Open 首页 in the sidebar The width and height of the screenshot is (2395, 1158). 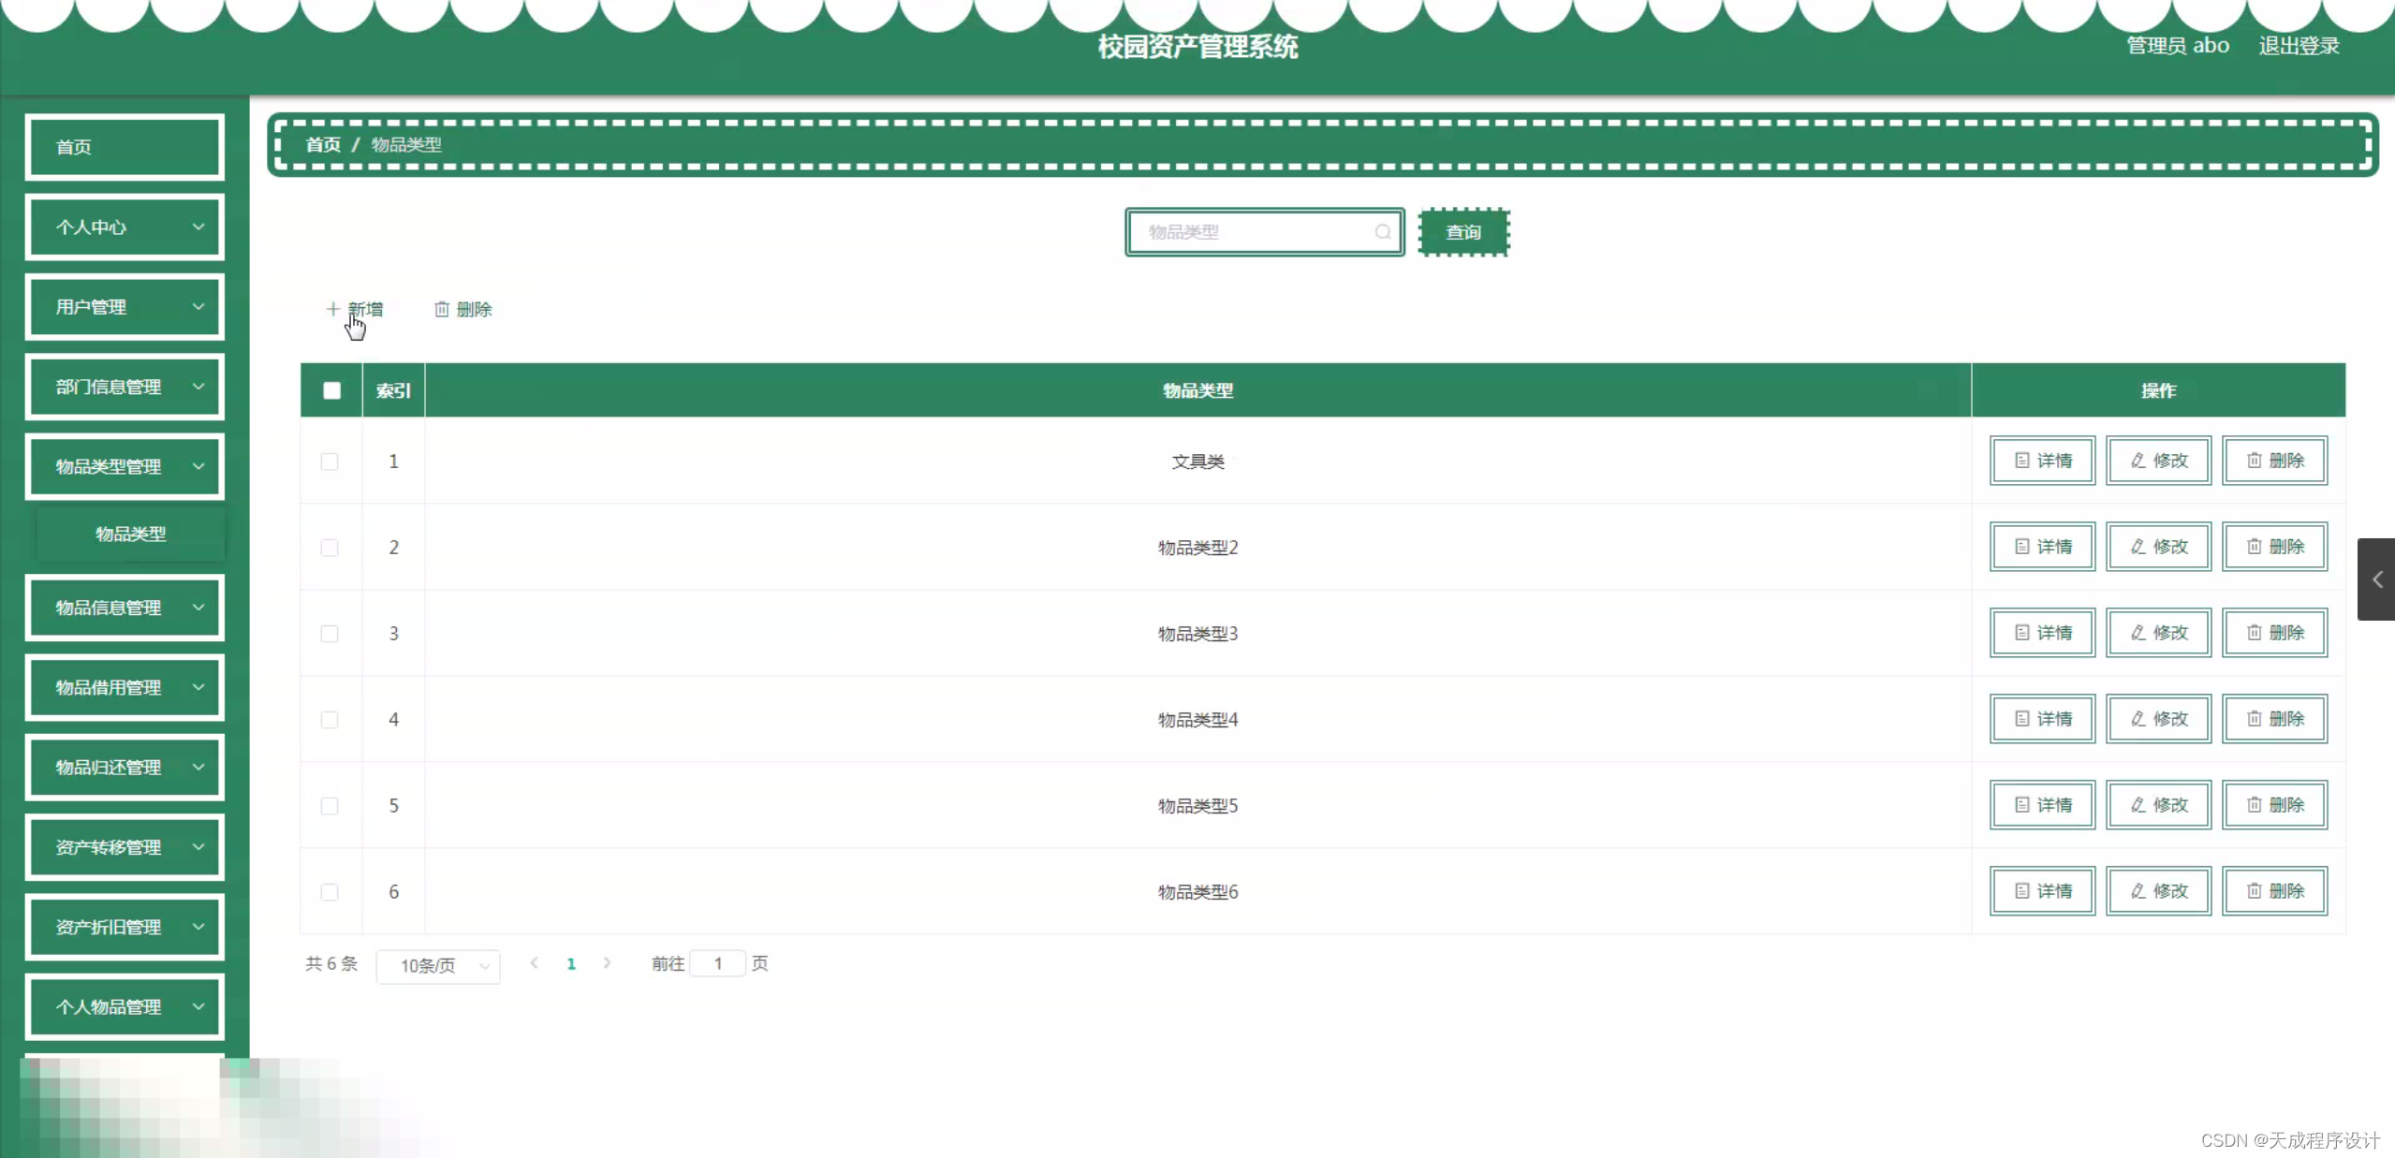[x=125, y=147]
